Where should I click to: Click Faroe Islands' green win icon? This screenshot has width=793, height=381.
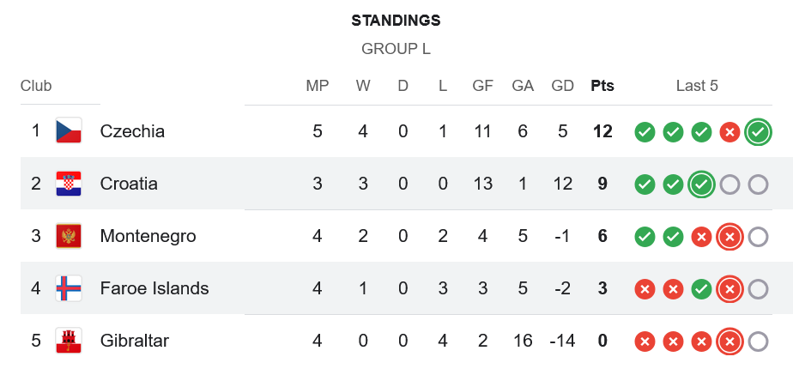(701, 289)
